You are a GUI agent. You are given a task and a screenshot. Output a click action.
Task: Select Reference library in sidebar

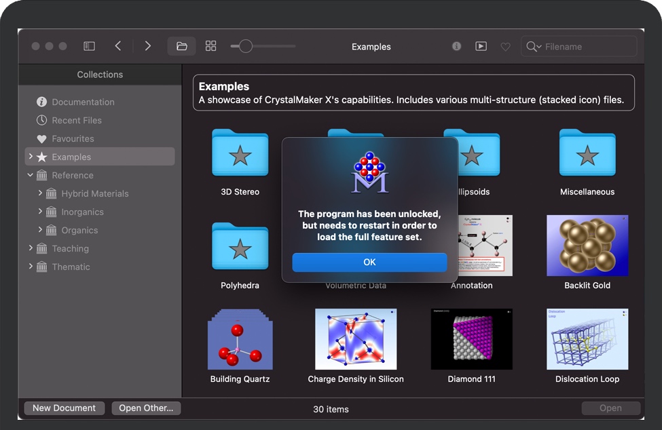pos(72,176)
